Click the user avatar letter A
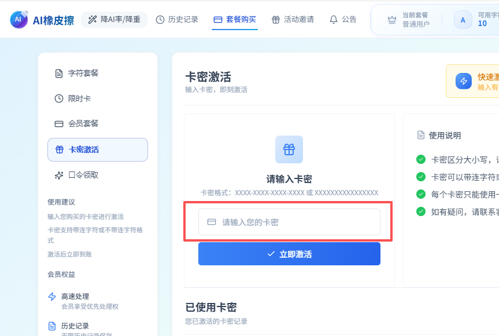 [463, 20]
